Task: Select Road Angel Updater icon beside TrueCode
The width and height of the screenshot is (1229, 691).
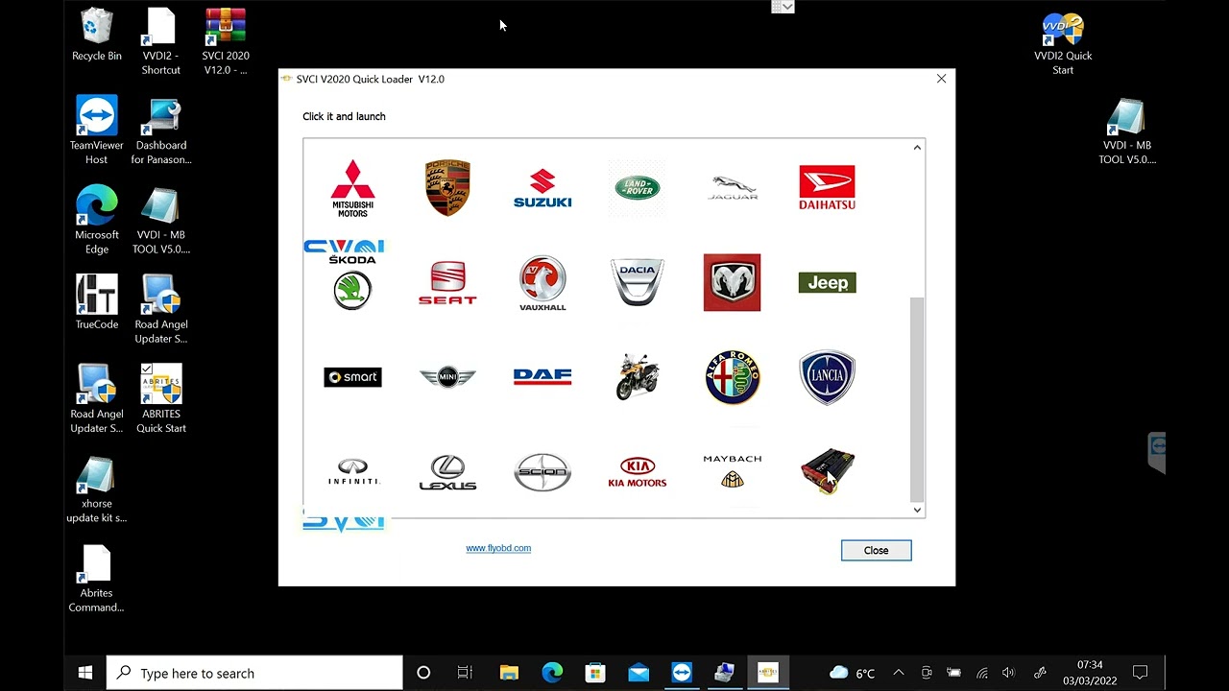Action: click(161, 309)
